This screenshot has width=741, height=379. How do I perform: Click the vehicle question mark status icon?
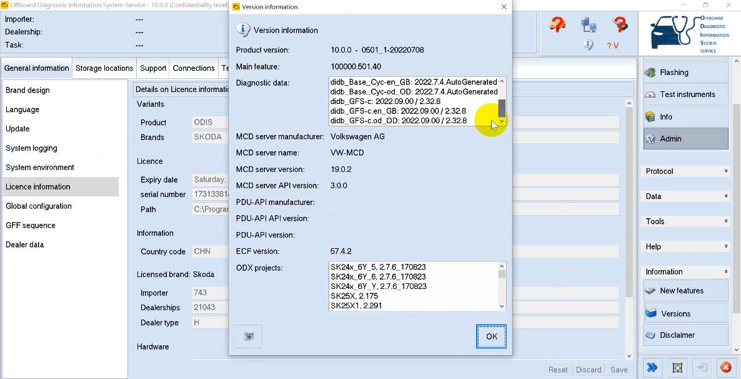(558, 24)
